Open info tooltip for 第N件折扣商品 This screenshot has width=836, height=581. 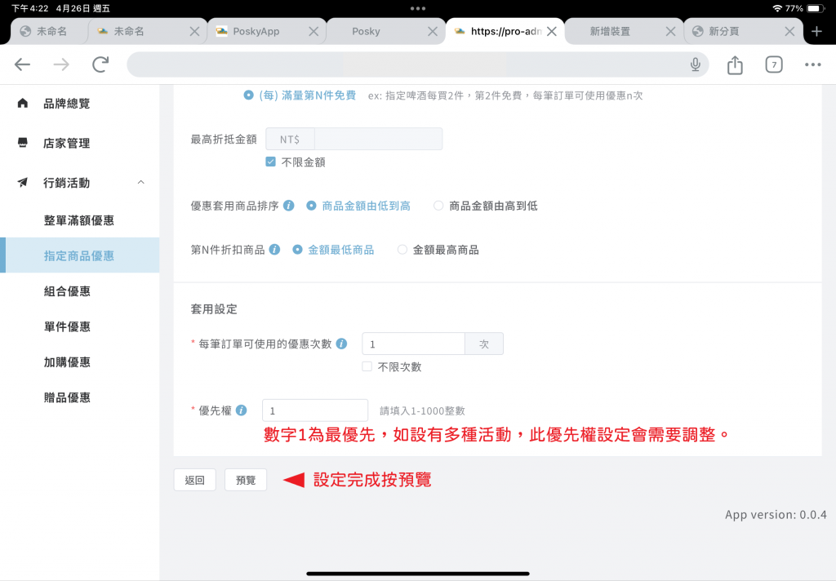274,250
